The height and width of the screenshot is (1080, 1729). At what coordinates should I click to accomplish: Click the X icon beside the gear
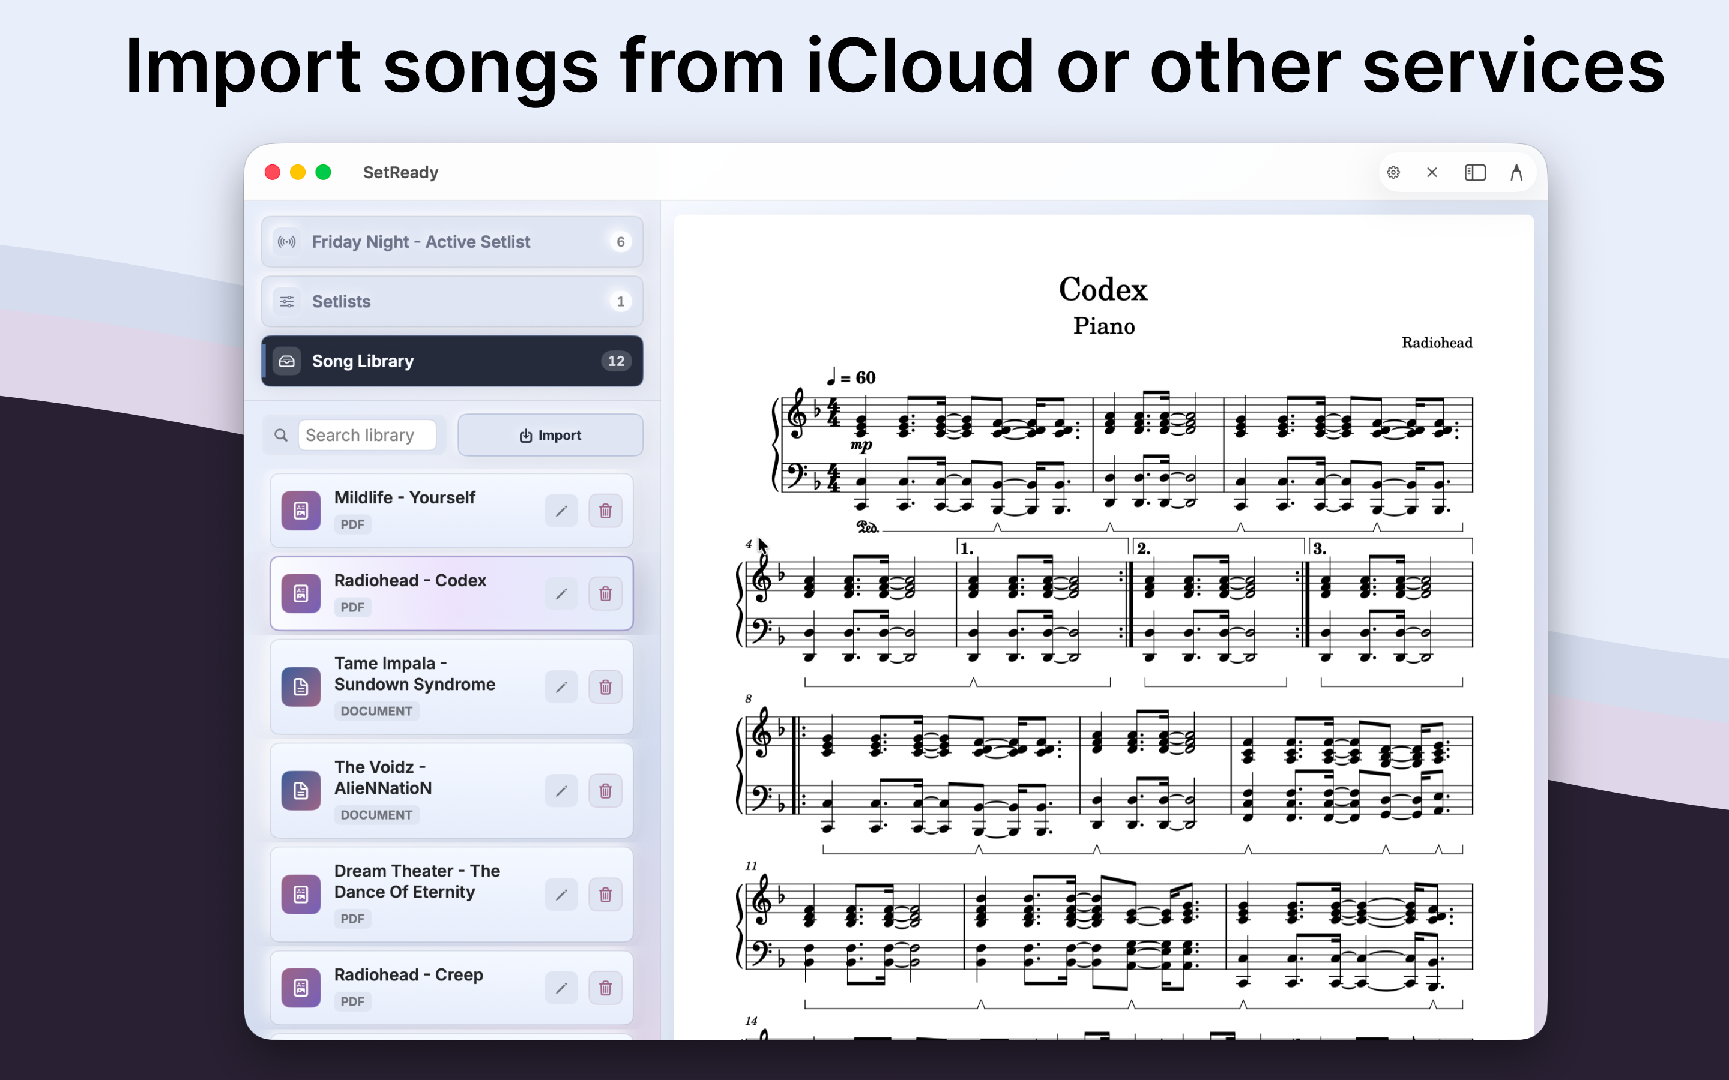(x=1432, y=172)
